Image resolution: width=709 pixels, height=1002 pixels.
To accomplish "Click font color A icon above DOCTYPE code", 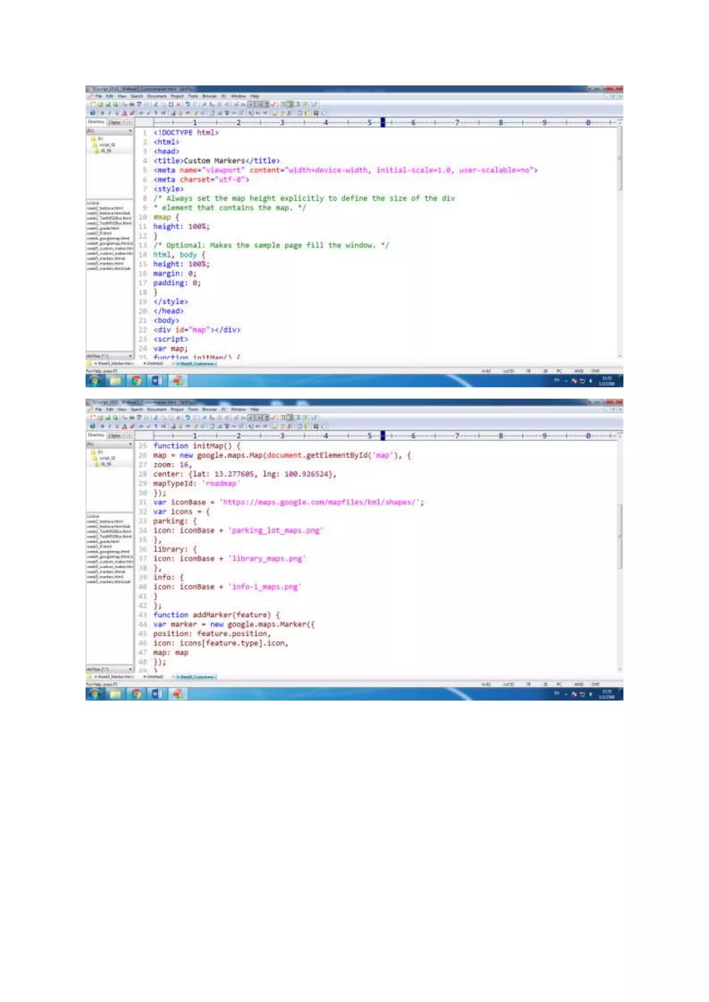I will tap(124, 113).
